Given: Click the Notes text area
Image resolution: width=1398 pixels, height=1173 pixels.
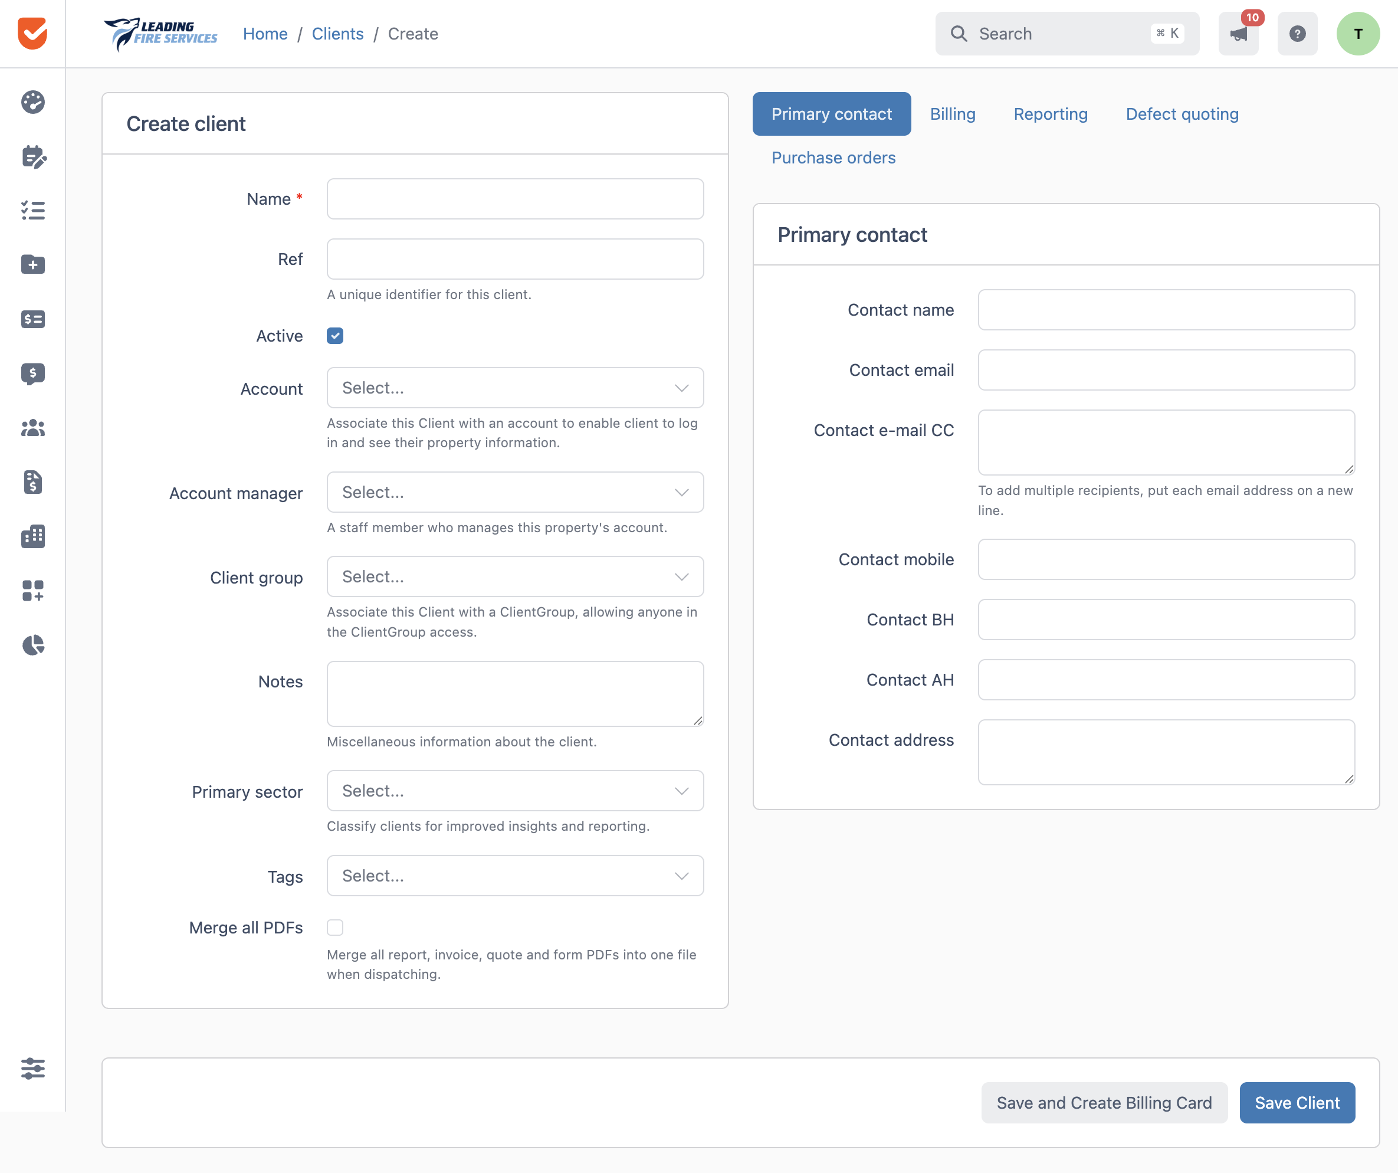Looking at the screenshot, I should point(516,694).
